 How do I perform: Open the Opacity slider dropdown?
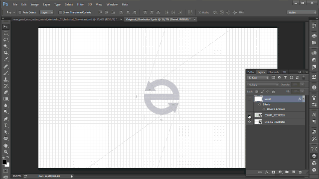[302, 85]
